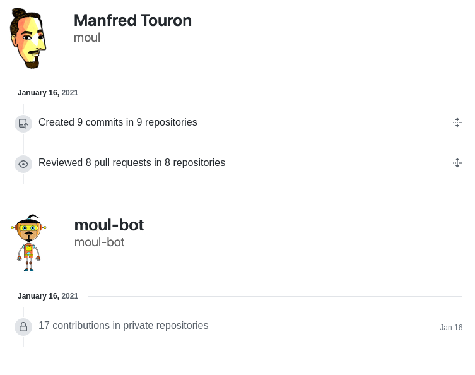Click the repository push icon beside commits
The image size is (475, 375).
click(23, 124)
